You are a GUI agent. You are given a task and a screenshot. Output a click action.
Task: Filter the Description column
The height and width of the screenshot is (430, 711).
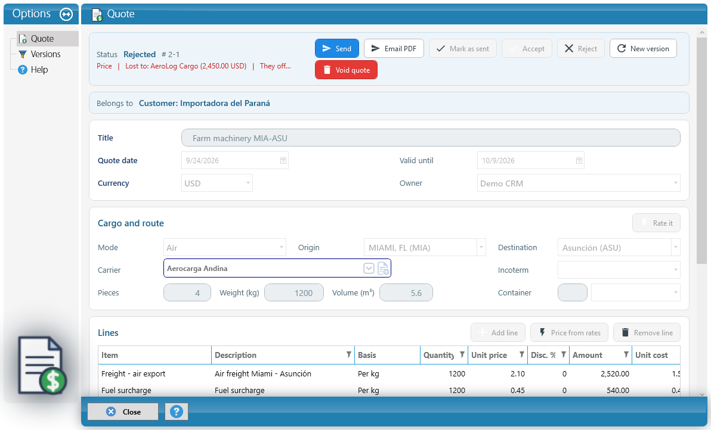(349, 355)
